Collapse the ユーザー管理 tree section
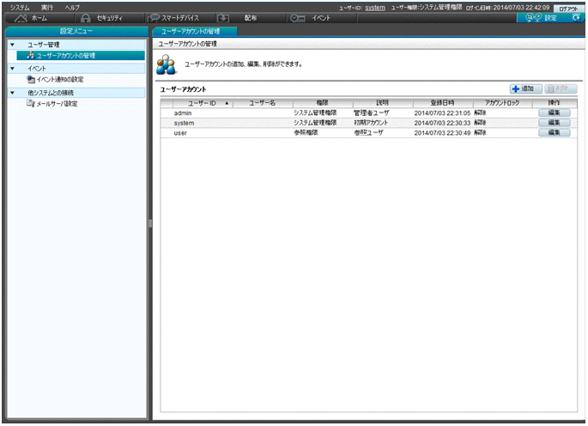 pos(12,44)
